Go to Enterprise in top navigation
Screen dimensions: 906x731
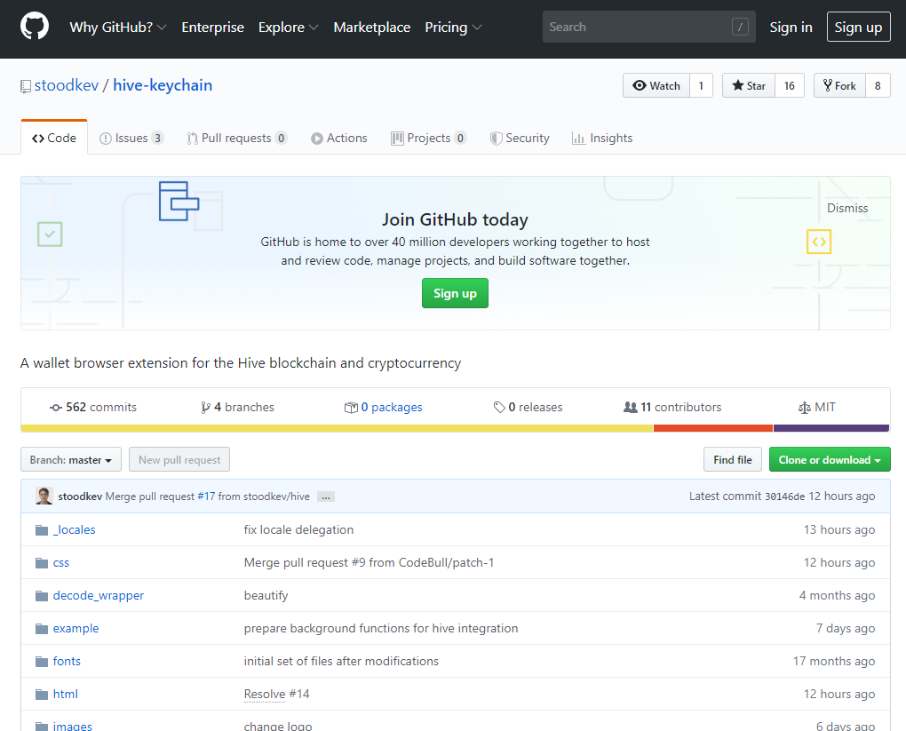(212, 28)
